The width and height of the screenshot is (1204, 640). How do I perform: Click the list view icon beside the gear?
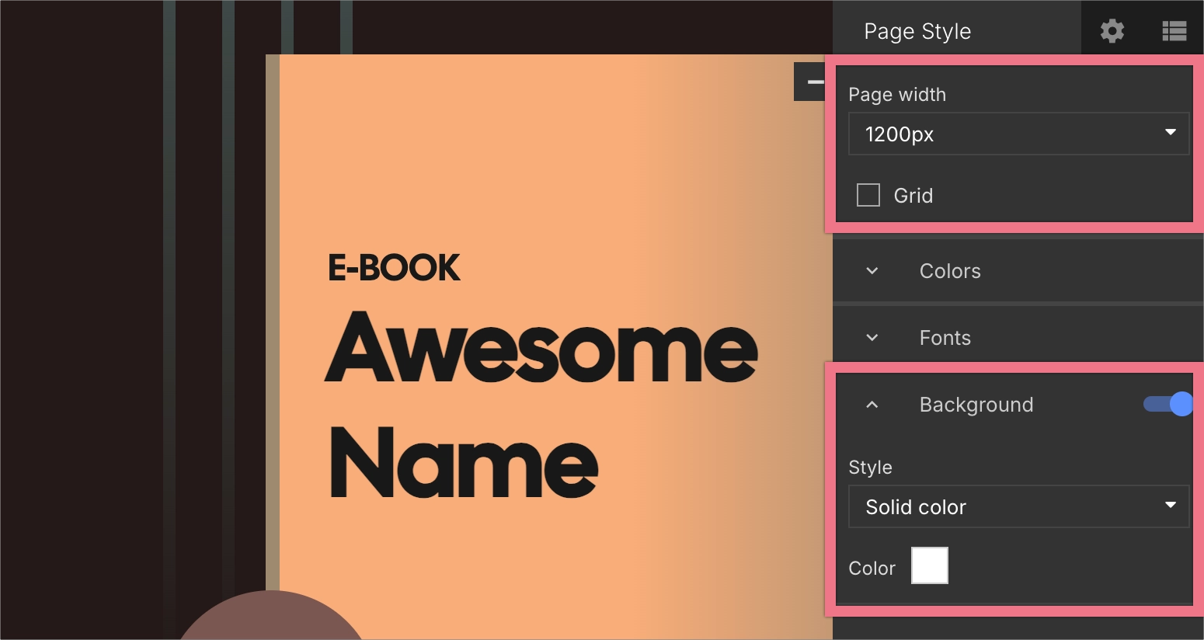[1174, 31]
